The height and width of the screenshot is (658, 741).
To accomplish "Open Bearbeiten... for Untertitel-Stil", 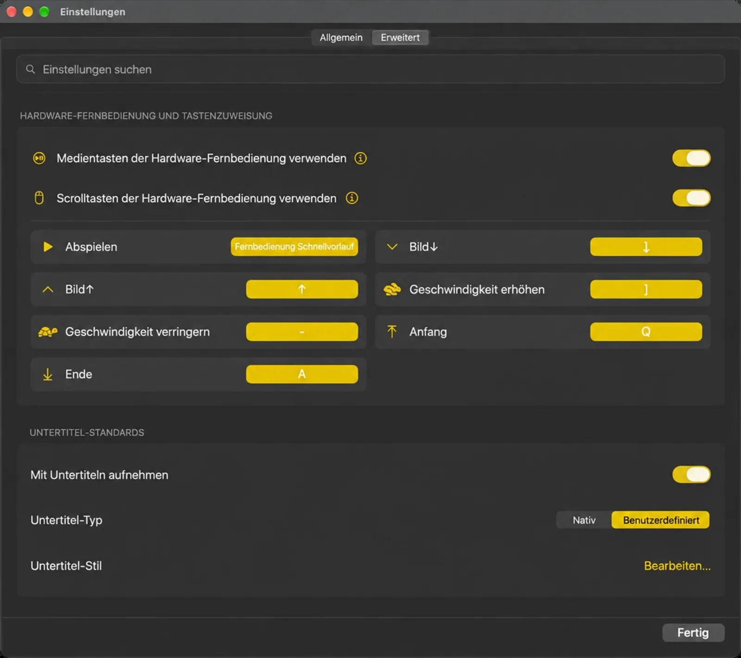I will (x=677, y=566).
